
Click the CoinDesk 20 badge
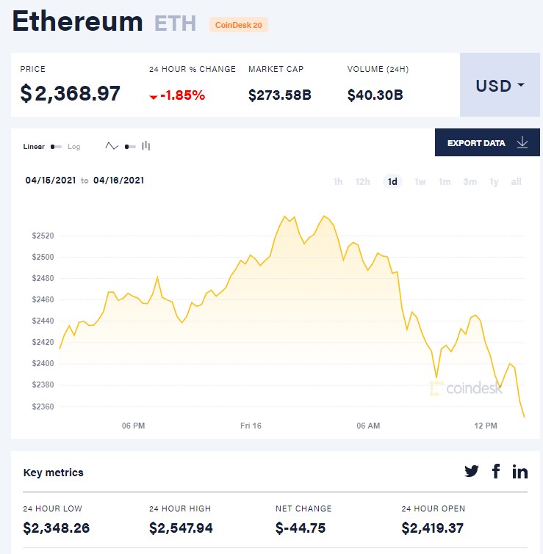pyautogui.click(x=239, y=25)
